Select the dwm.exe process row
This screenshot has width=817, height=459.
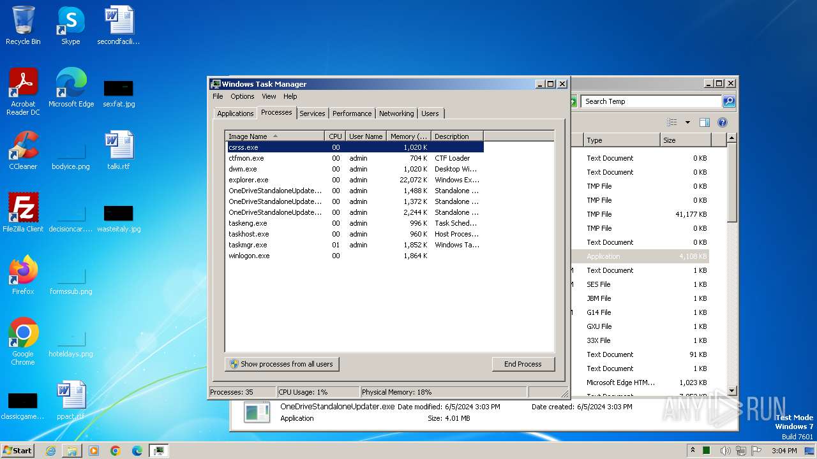coord(354,169)
